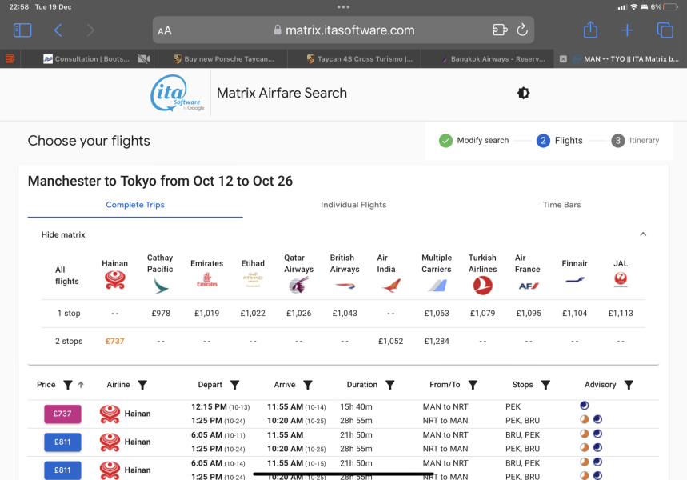Viewport: 687px width, 480px height.
Task: Select the Cathay Pacific logo column
Action: 161,286
